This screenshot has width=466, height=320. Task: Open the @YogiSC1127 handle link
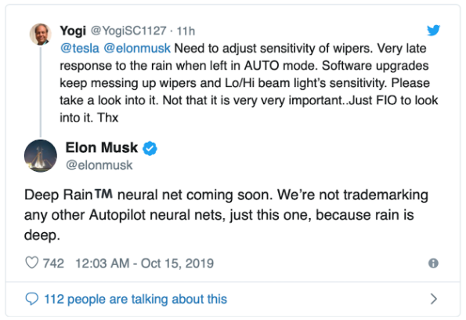coord(128,31)
